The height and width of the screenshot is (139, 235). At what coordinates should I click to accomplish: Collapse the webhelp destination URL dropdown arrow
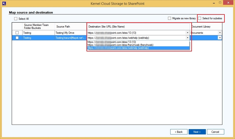point(187,38)
